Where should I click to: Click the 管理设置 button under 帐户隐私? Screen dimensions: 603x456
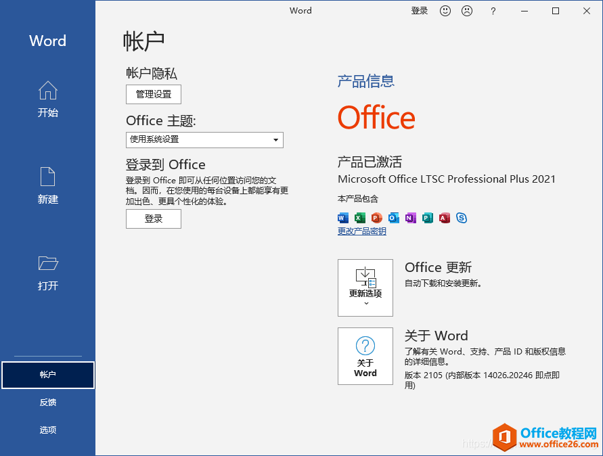click(x=153, y=94)
